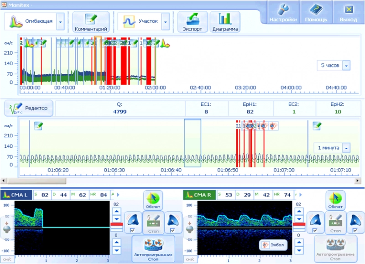Screen dimensions: 365x264
Task: Open the 1 минута time range dropdown
Action: (x=346, y=148)
